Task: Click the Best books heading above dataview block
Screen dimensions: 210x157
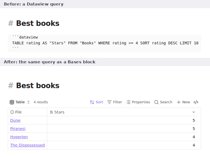Action: point(38,23)
